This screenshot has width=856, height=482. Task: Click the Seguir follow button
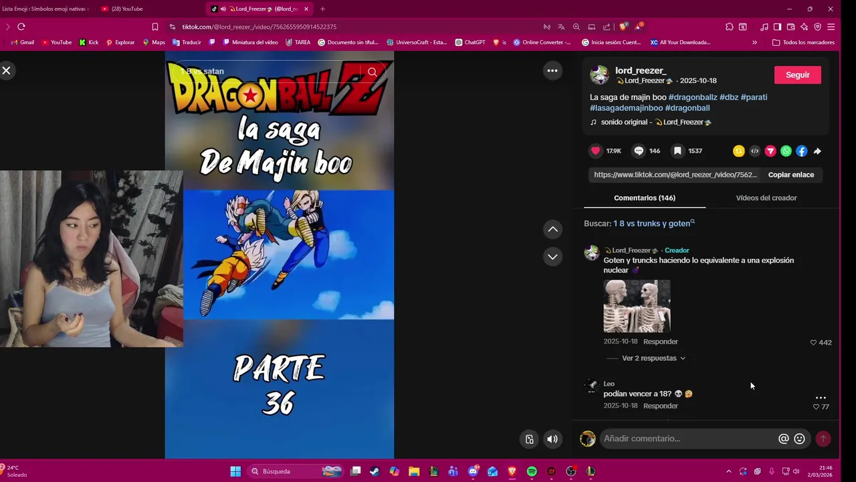tap(797, 75)
